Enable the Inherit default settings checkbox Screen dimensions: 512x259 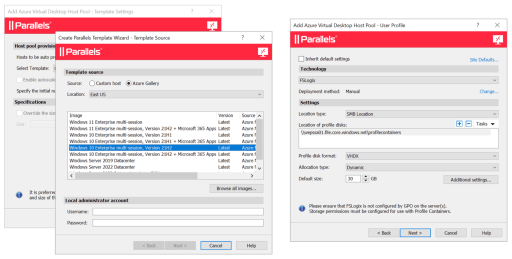coord(301,59)
